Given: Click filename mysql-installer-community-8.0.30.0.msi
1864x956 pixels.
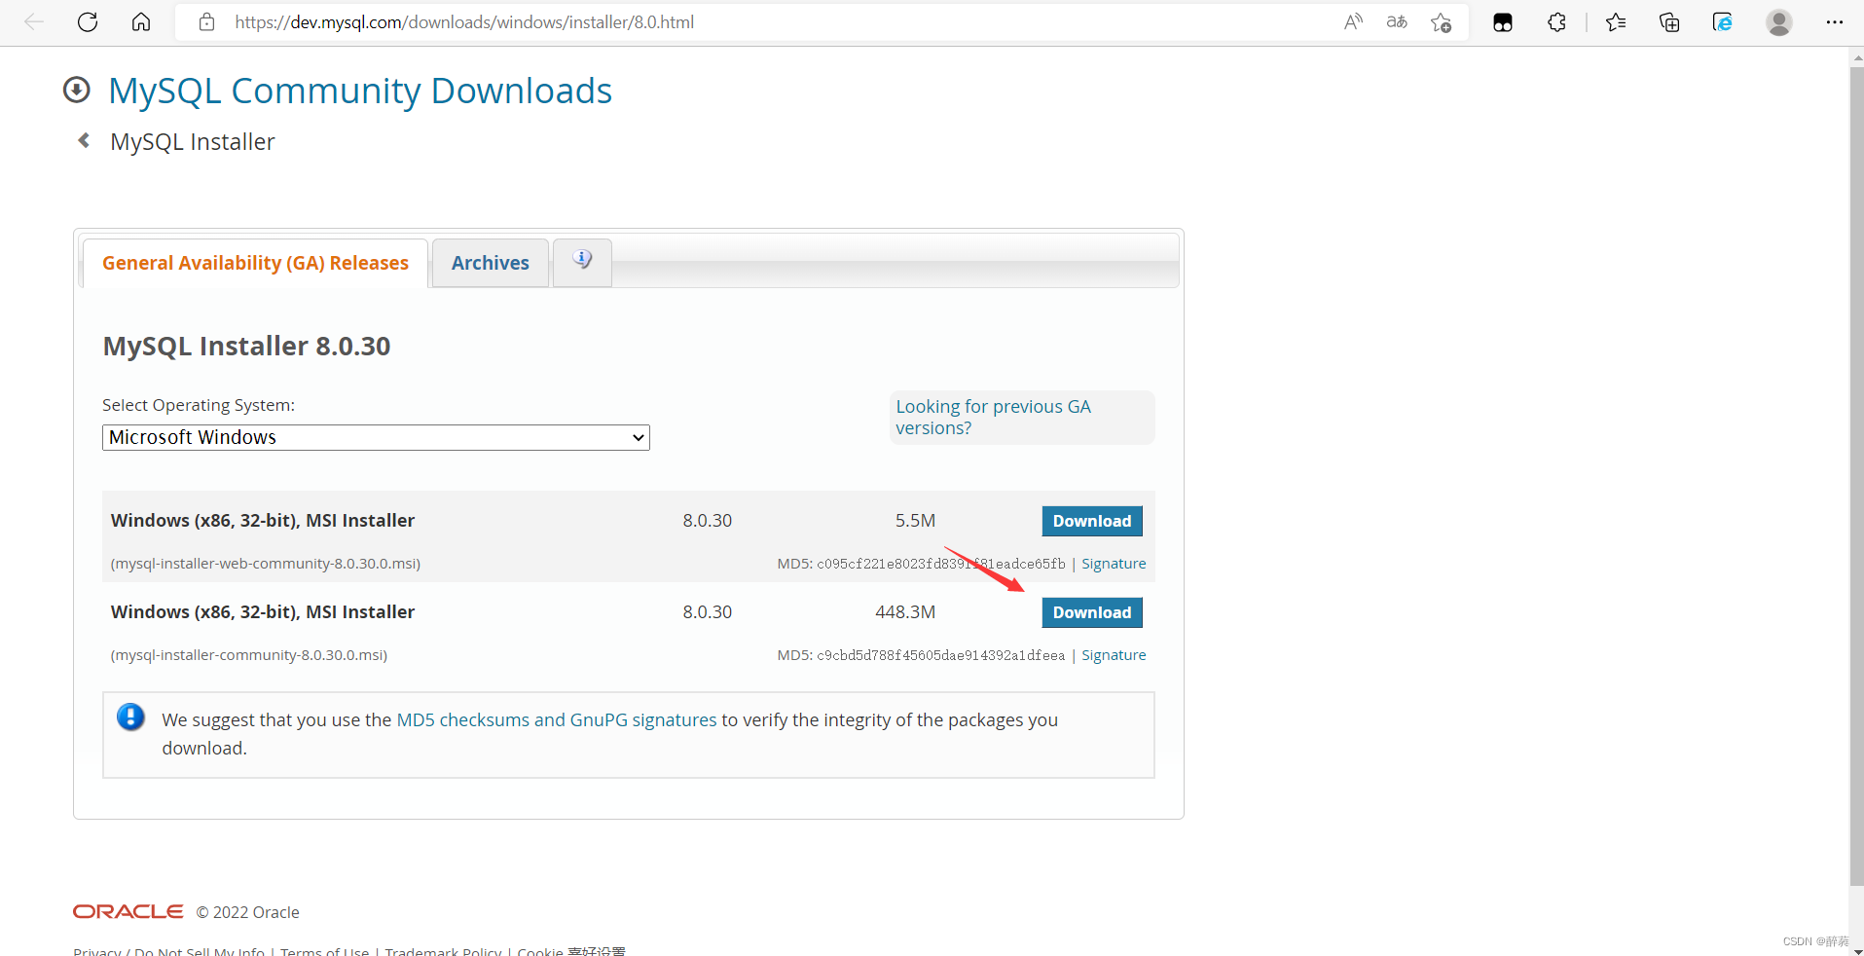Looking at the screenshot, I should pyautogui.click(x=249, y=655).
